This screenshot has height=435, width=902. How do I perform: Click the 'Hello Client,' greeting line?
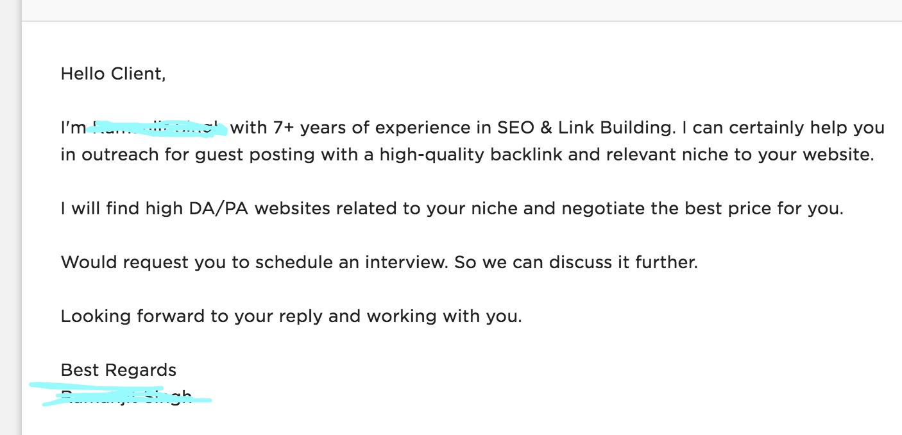(113, 74)
